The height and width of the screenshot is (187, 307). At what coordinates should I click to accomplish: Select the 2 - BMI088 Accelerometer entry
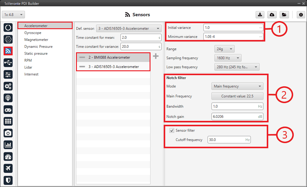113,57
